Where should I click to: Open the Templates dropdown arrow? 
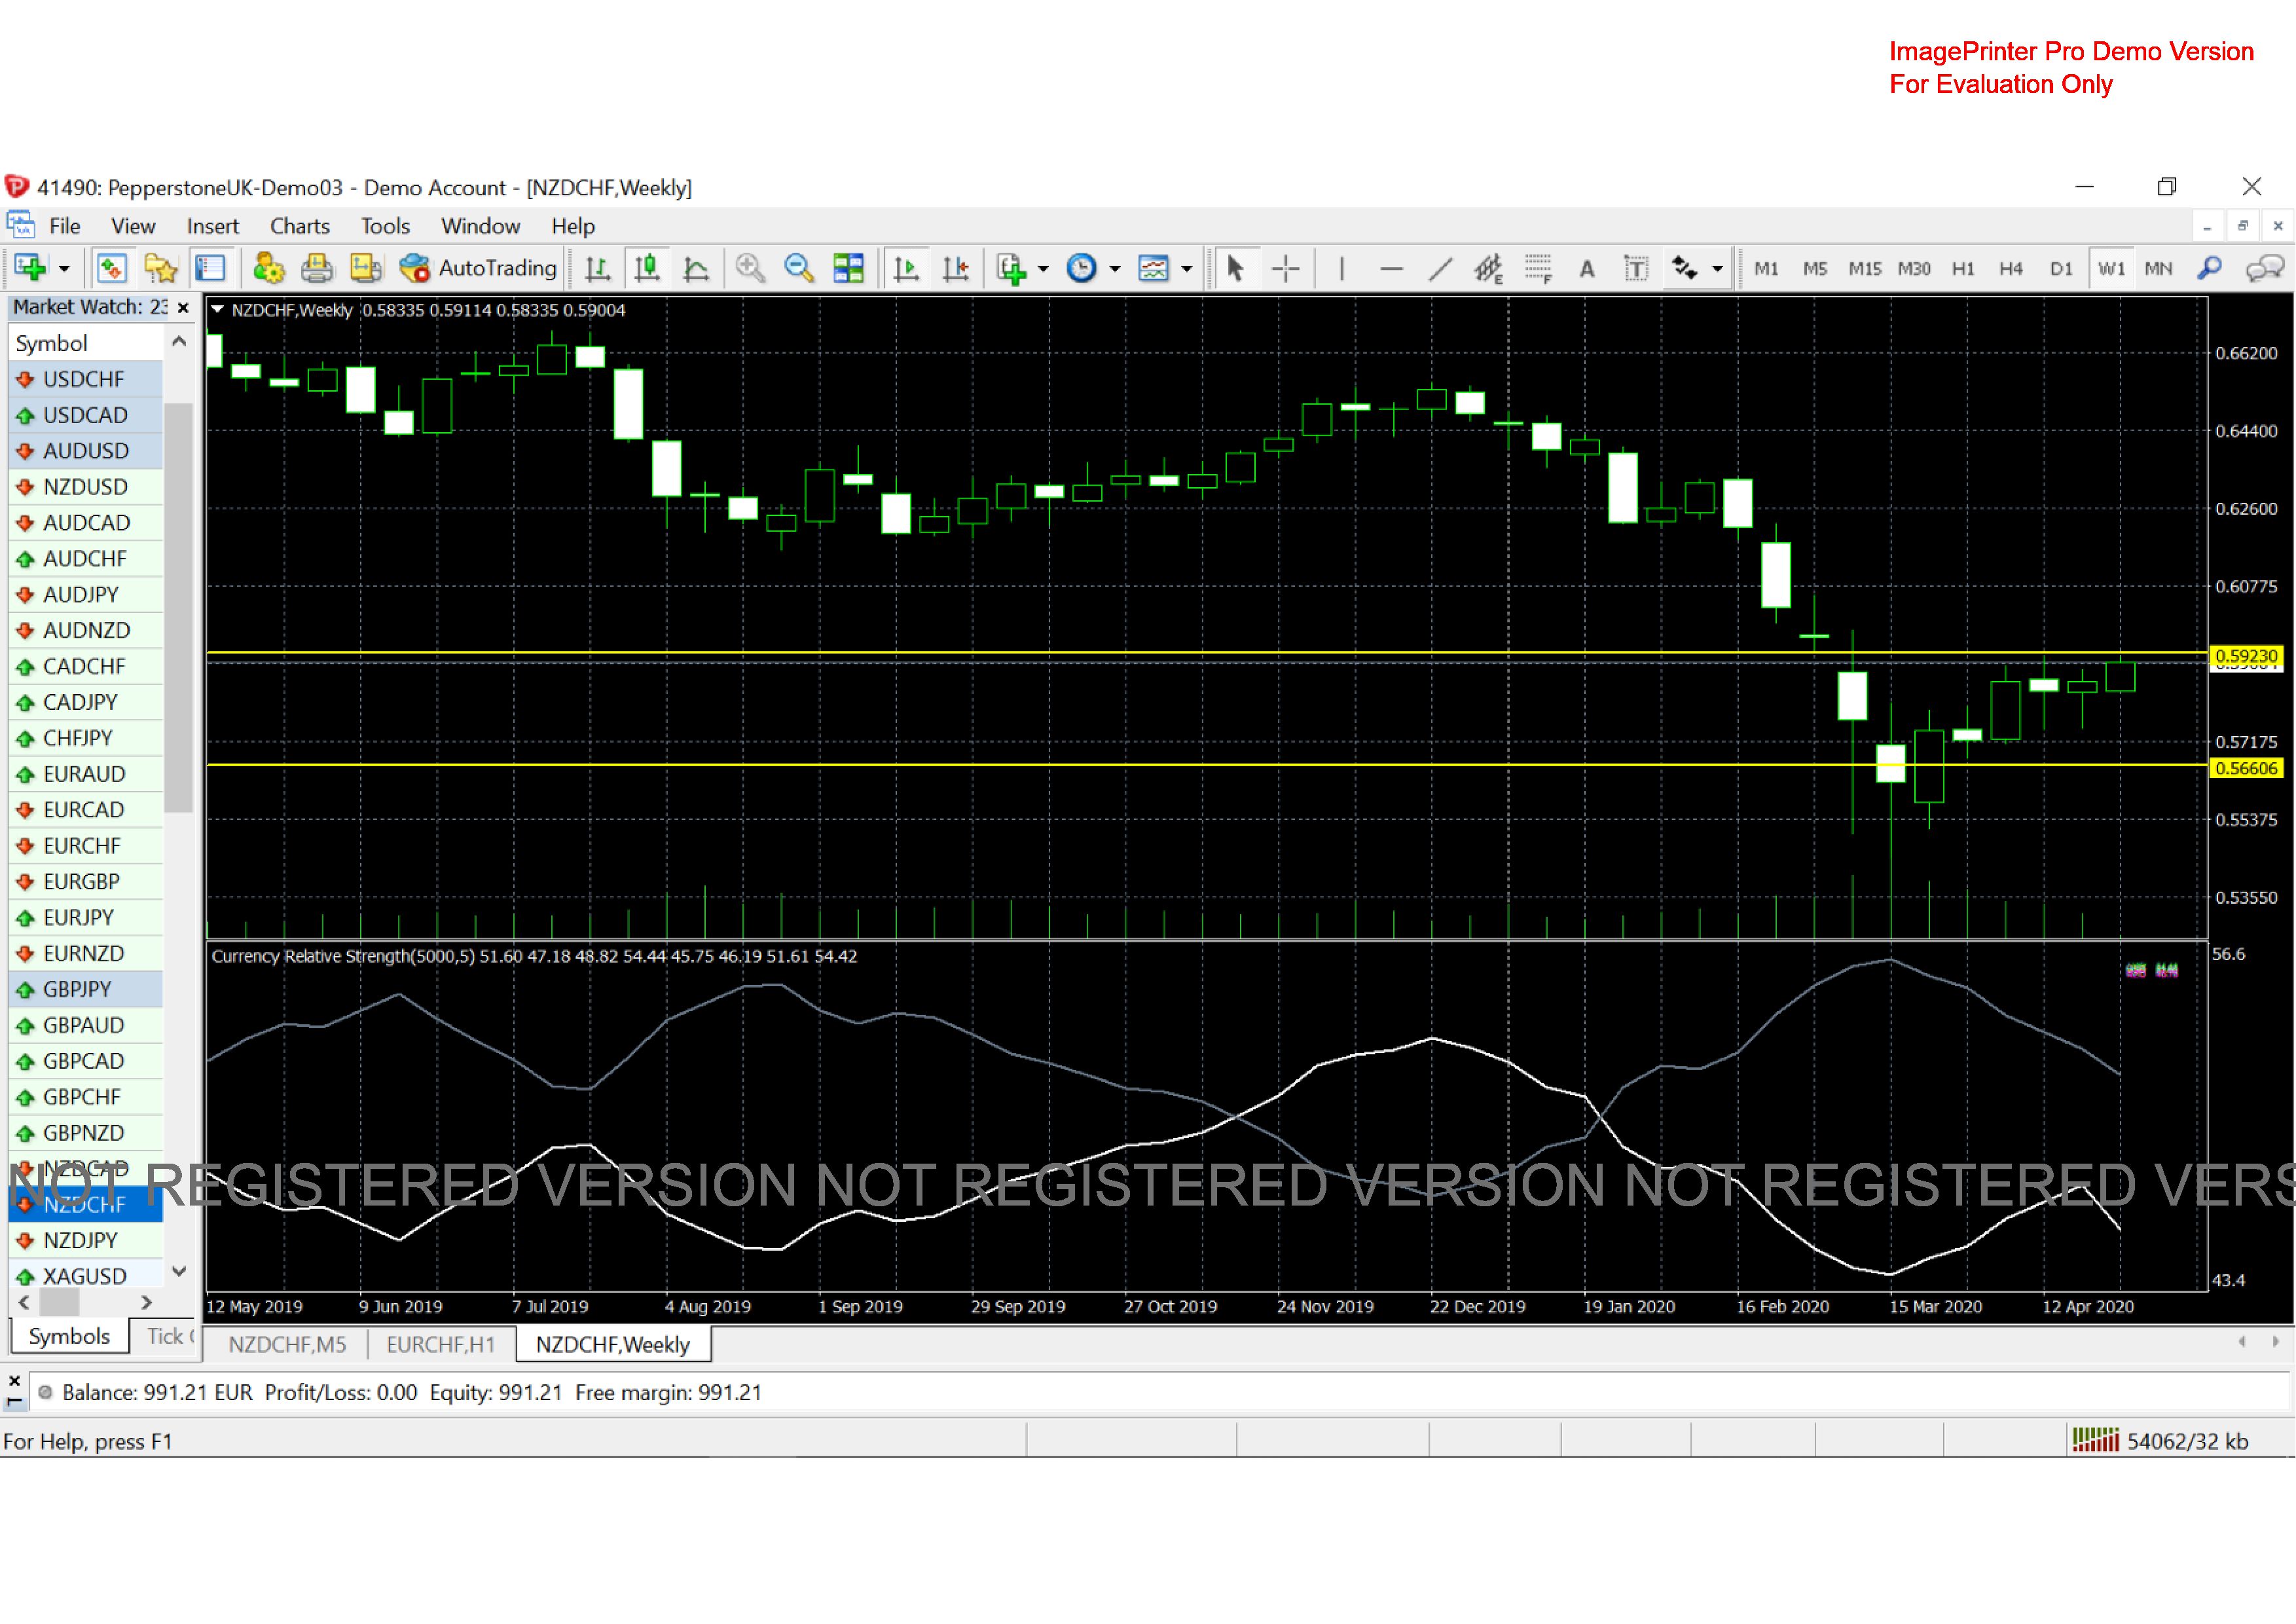[1187, 269]
